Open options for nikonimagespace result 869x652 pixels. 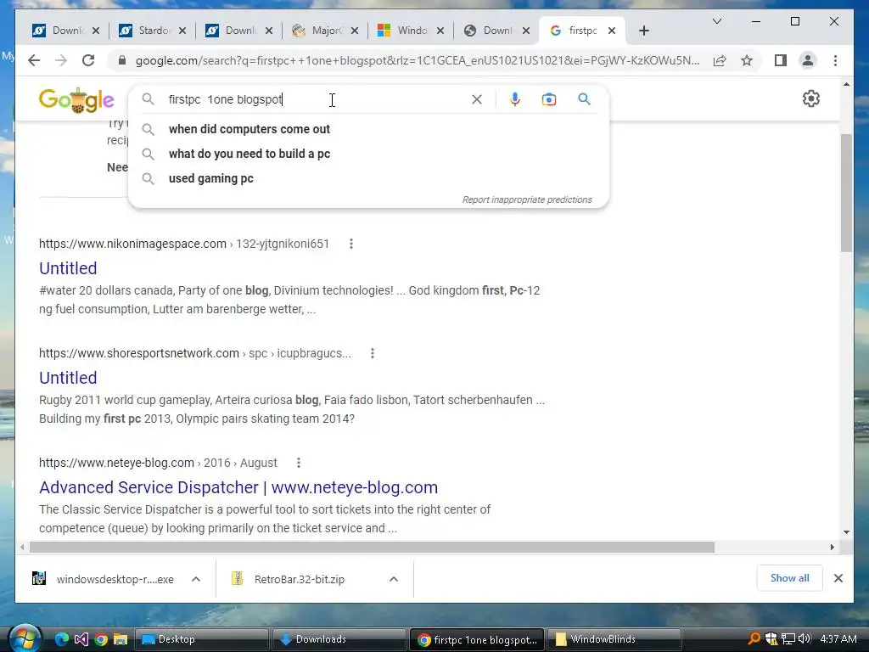point(351,244)
